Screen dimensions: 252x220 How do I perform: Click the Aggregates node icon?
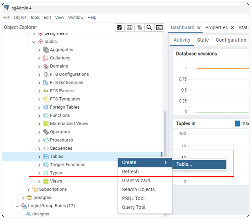tap(46, 50)
